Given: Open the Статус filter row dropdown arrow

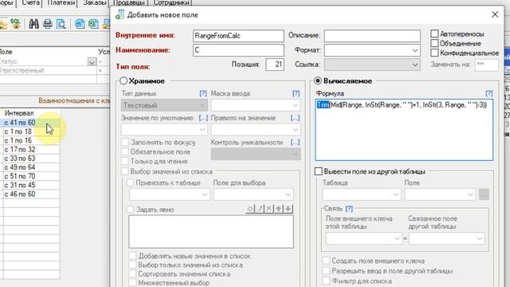Looking at the screenshot, I should (92, 61).
